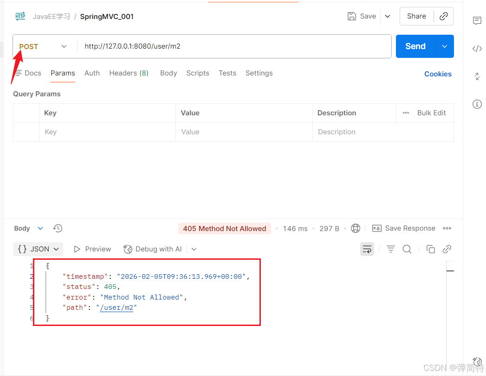486x376 pixels.
Task: Open the Info sidebar icon
Action: (x=477, y=104)
